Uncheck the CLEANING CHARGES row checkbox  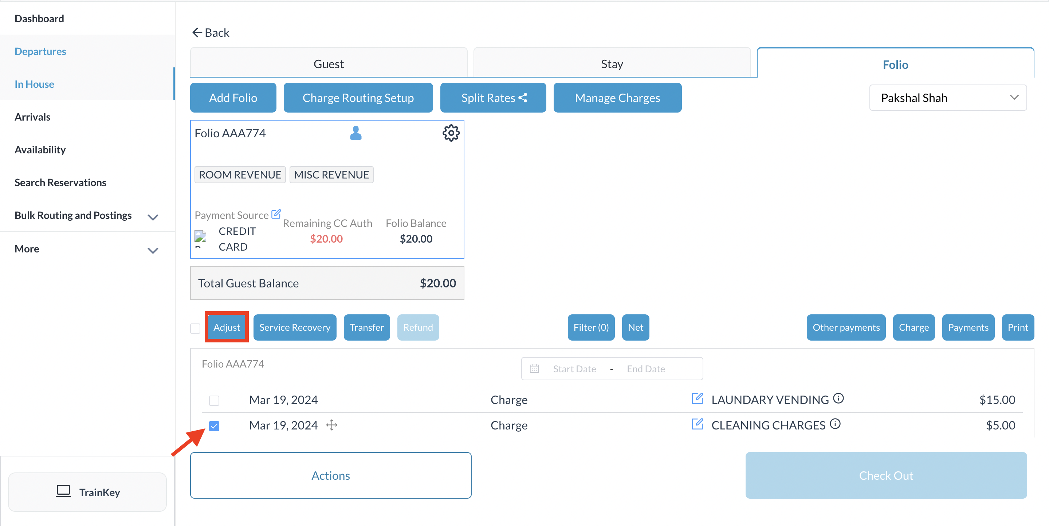pos(214,426)
